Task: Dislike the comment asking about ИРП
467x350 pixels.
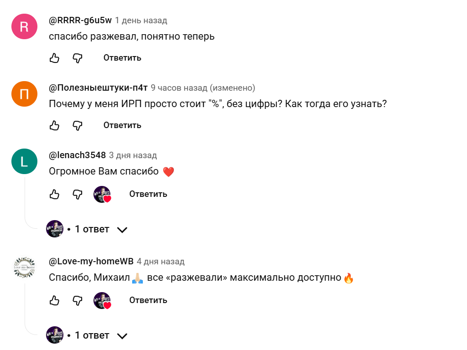Action: [78, 125]
